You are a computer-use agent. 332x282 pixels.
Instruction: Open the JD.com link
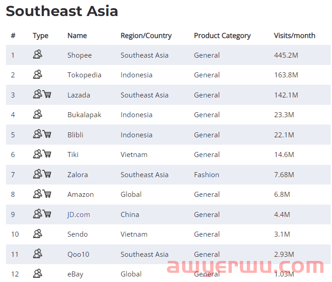79,214
